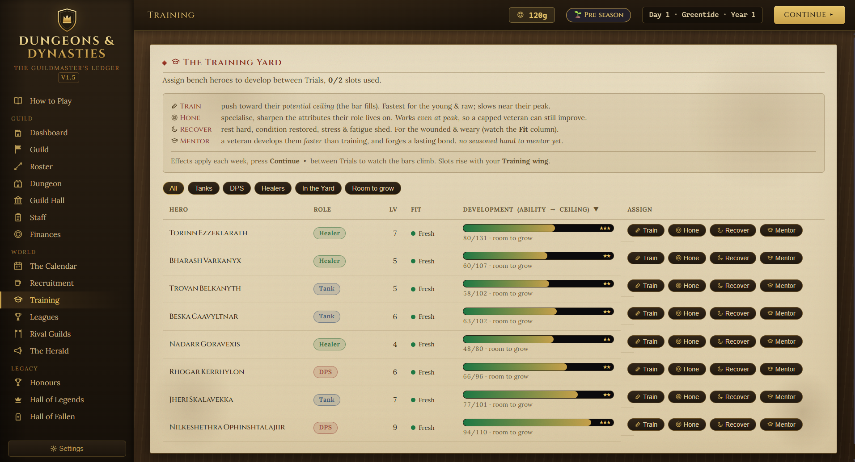This screenshot has width=855, height=462.
Task: Click the Roster sword icon
Action: tap(18, 166)
